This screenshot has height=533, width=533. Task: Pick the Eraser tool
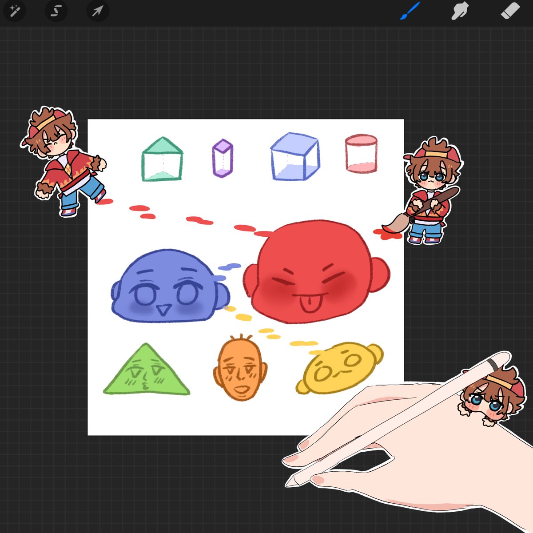[x=510, y=11]
